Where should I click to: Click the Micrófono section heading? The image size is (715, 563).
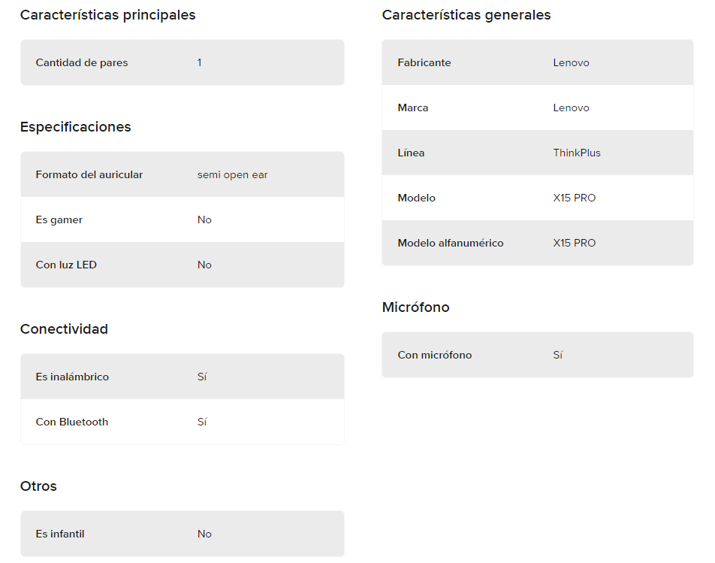click(x=416, y=307)
